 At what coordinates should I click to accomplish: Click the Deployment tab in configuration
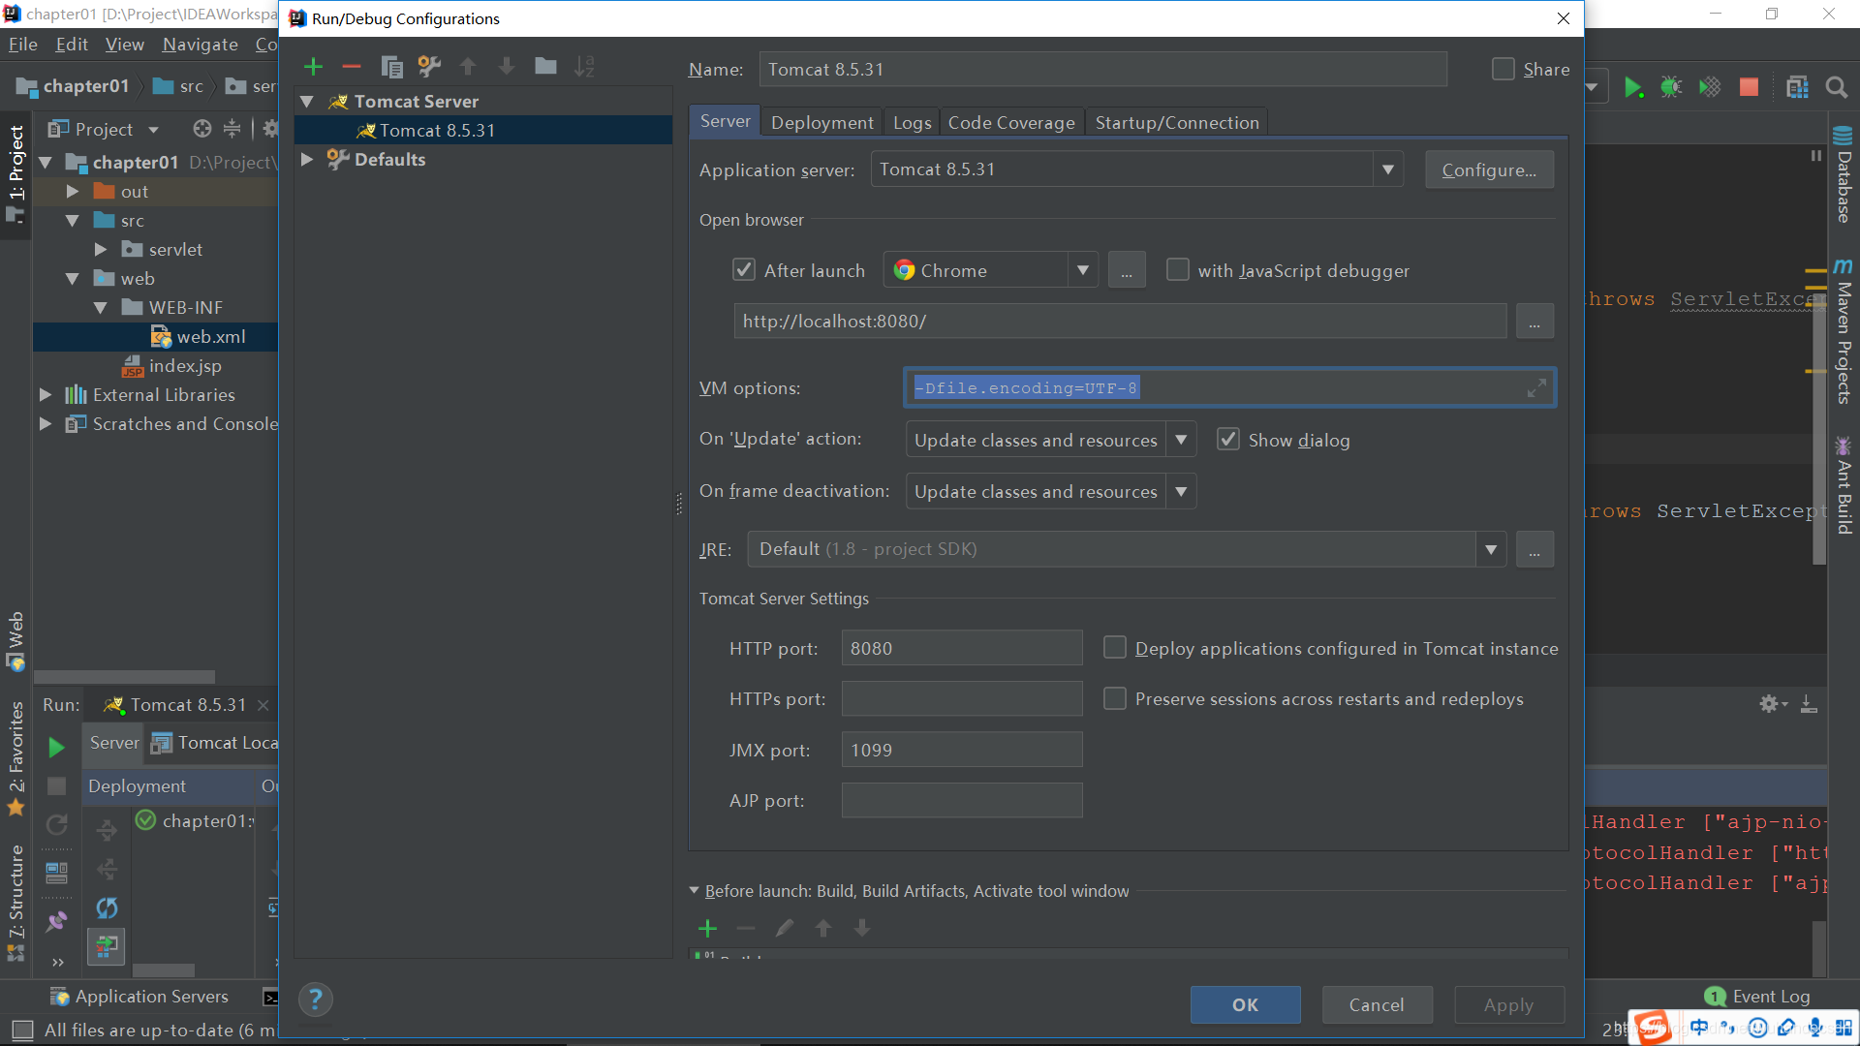[x=821, y=121]
